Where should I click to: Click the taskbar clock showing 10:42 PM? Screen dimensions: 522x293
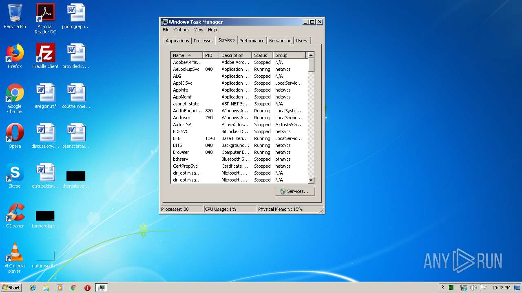click(x=501, y=288)
